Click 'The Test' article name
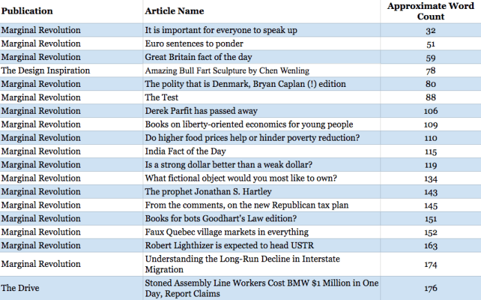The image size is (481, 300). point(161,97)
